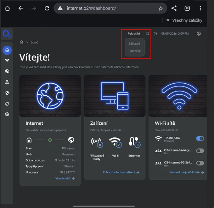This screenshot has width=214, height=208.
Task: Click the IPv6 value Povoleno
Action: click(68, 154)
